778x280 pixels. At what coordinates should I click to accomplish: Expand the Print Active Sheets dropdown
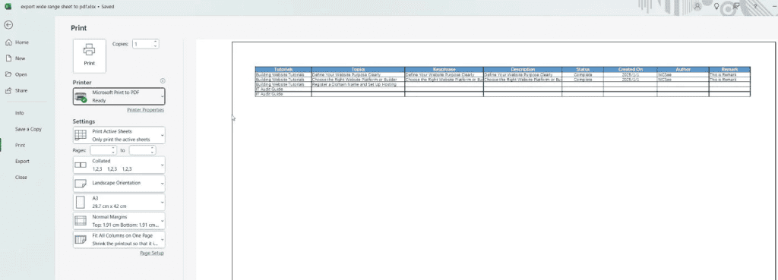point(119,135)
